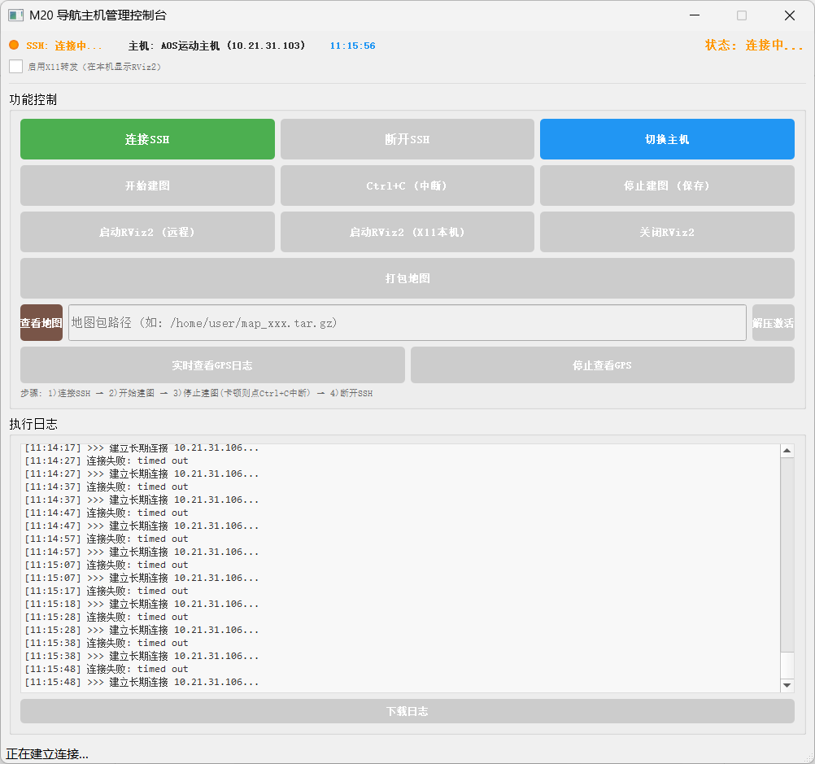Click the blue 切换主机 button
The height and width of the screenshot is (764, 815).
pos(667,139)
